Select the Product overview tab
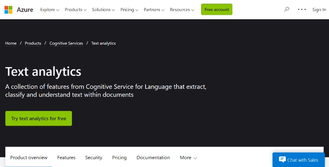 (x=29, y=158)
